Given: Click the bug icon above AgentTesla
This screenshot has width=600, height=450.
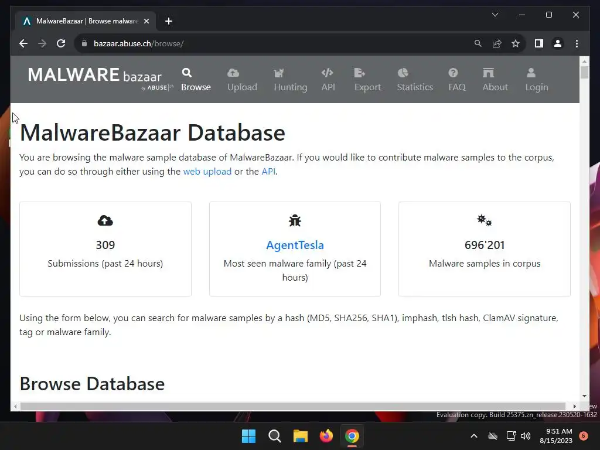Looking at the screenshot, I should 295,221.
